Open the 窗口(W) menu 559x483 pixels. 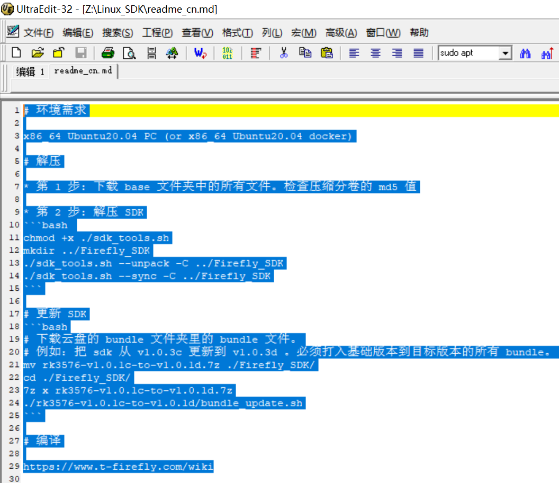[383, 33]
